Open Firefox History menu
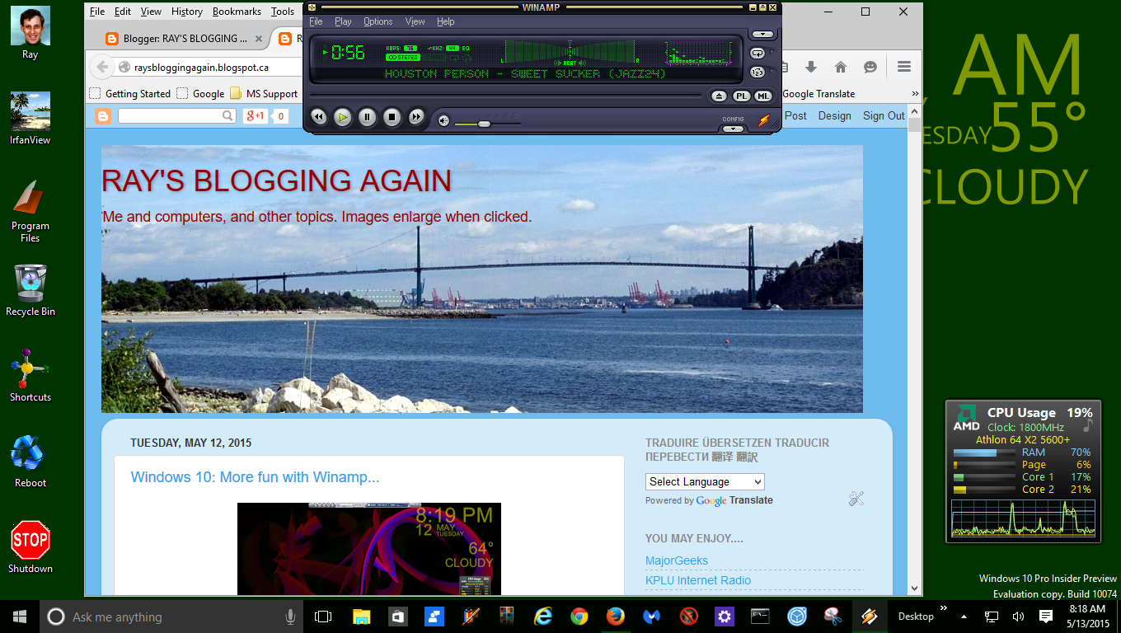Image resolution: width=1121 pixels, height=633 pixels. [x=187, y=12]
